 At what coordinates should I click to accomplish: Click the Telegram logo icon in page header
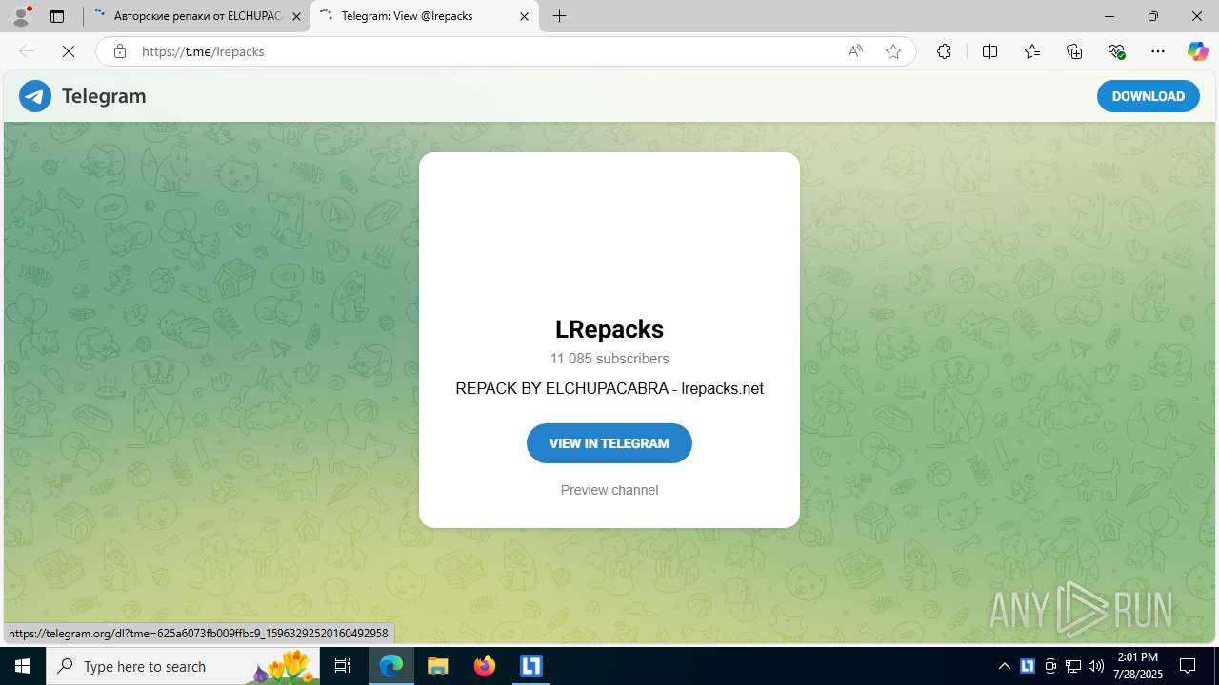tap(35, 96)
